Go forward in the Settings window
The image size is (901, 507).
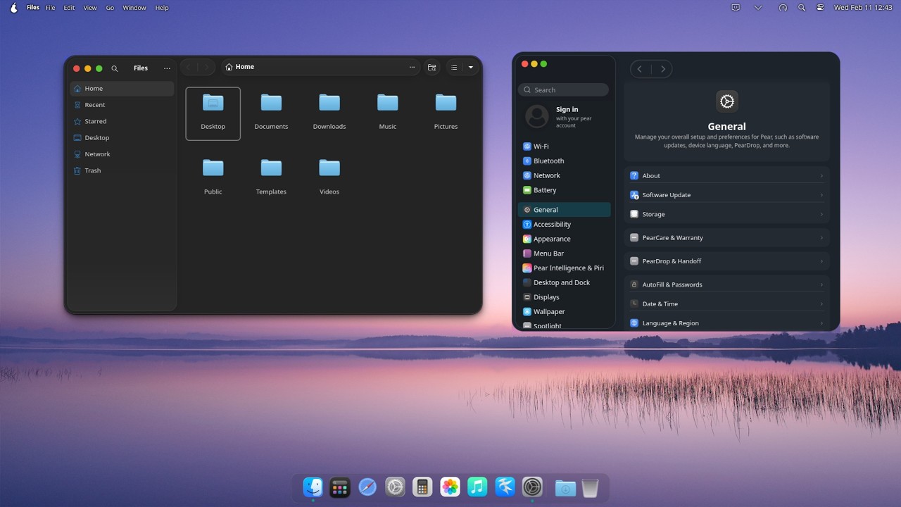pos(662,69)
